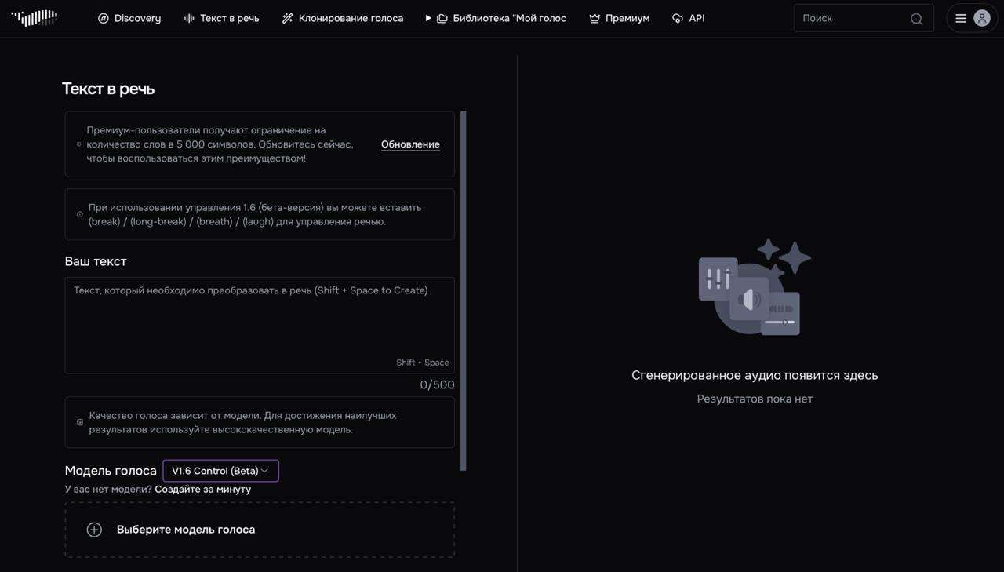Click the audio placeholder illustration
This screenshot has width=1004, height=572.
click(755, 287)
